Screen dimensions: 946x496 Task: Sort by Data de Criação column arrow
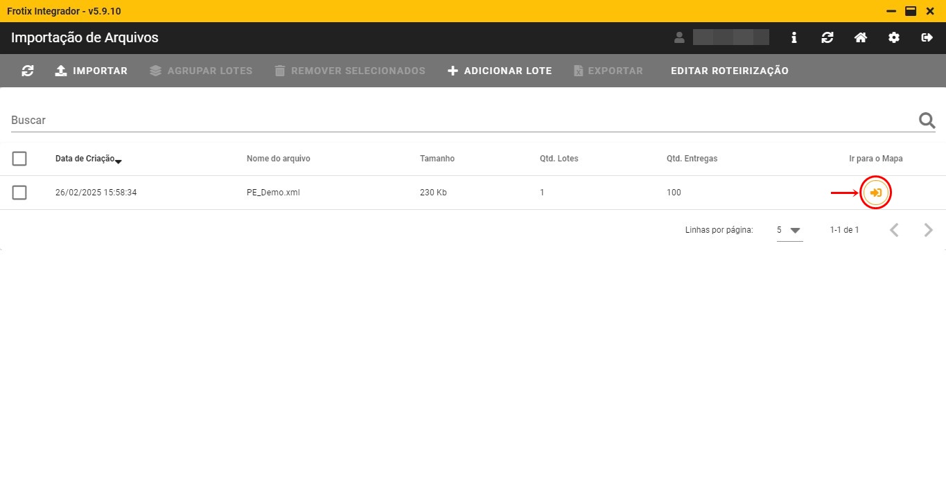click(119, 161)
